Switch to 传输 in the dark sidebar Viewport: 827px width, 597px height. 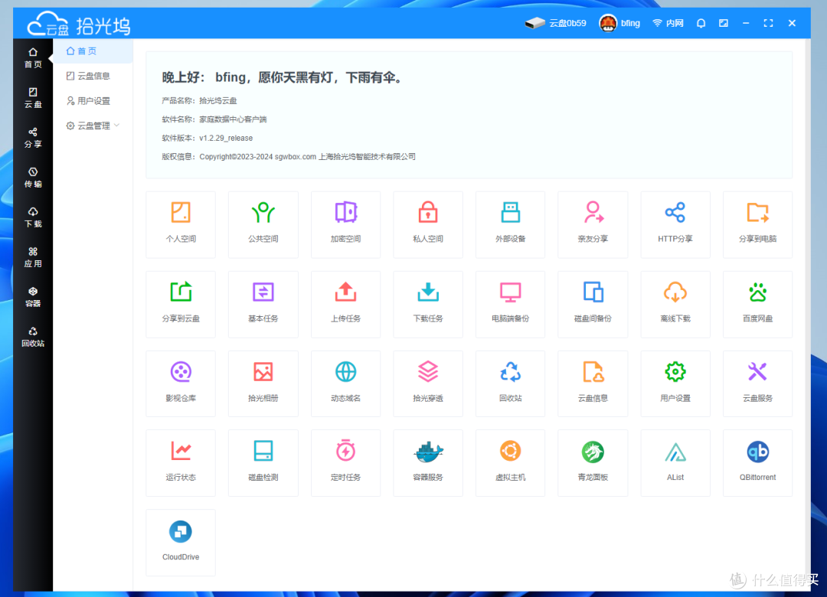click(x=33, y=178)
